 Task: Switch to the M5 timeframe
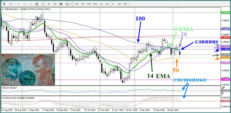[83, 4]
